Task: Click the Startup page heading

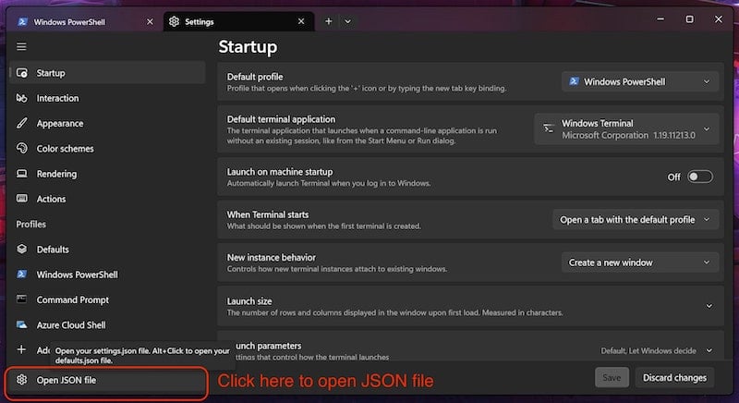Action: 248,46
